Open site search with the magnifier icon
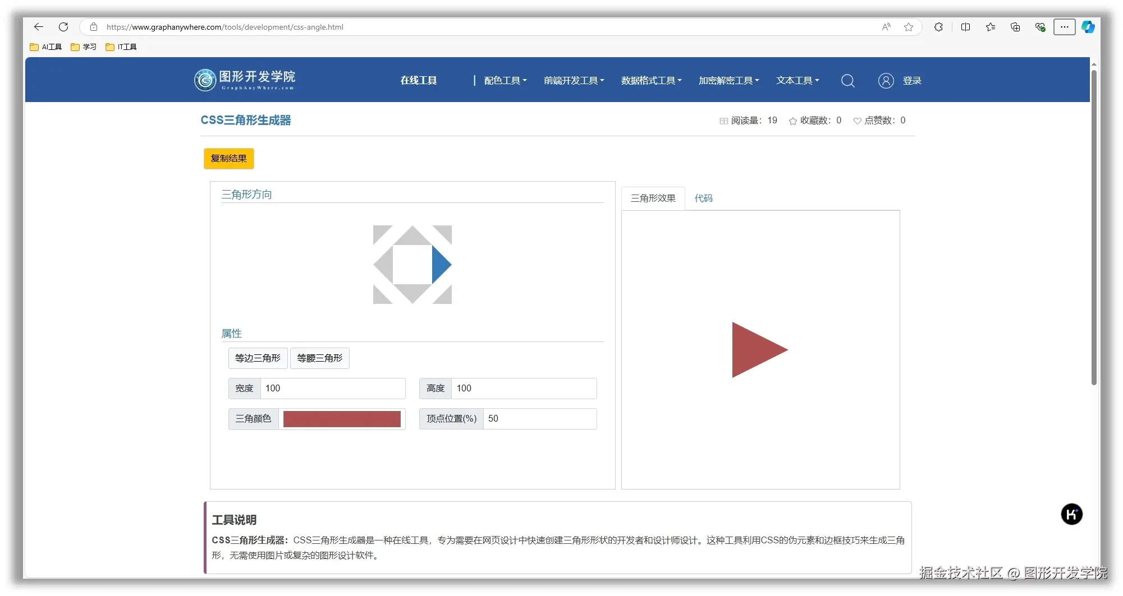The width and height of the screenshot is (1123, 596). click(x=848, y=81)
